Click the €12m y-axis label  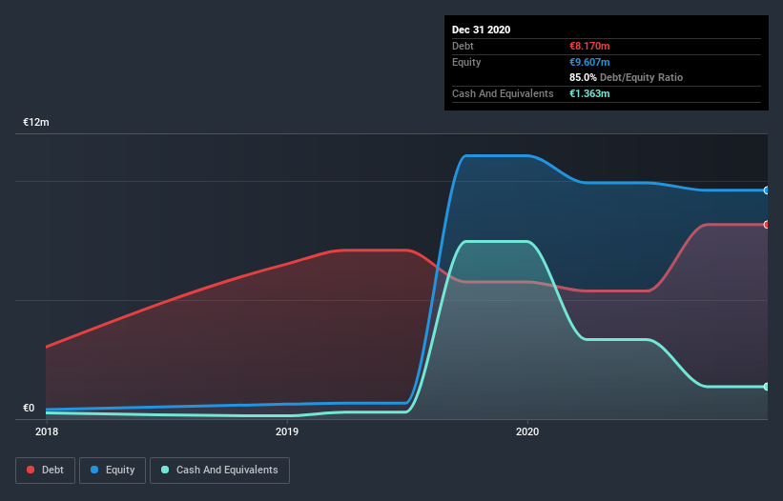[36, 122]
